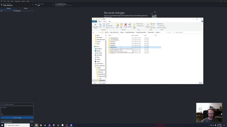Viewport: 227px width, 127px height.
Task: Switch to the History tab
Action: [26, 8]
